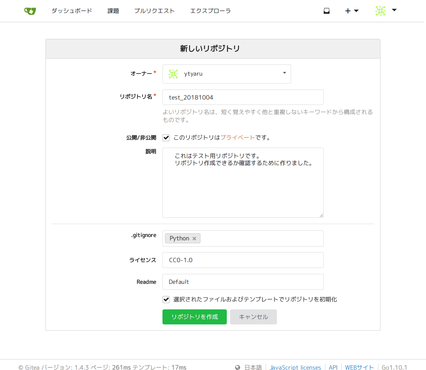Open the エクスプローラ page
This screenshot has width=426, height=370.
pyautogui.click(x=210, y=11)
